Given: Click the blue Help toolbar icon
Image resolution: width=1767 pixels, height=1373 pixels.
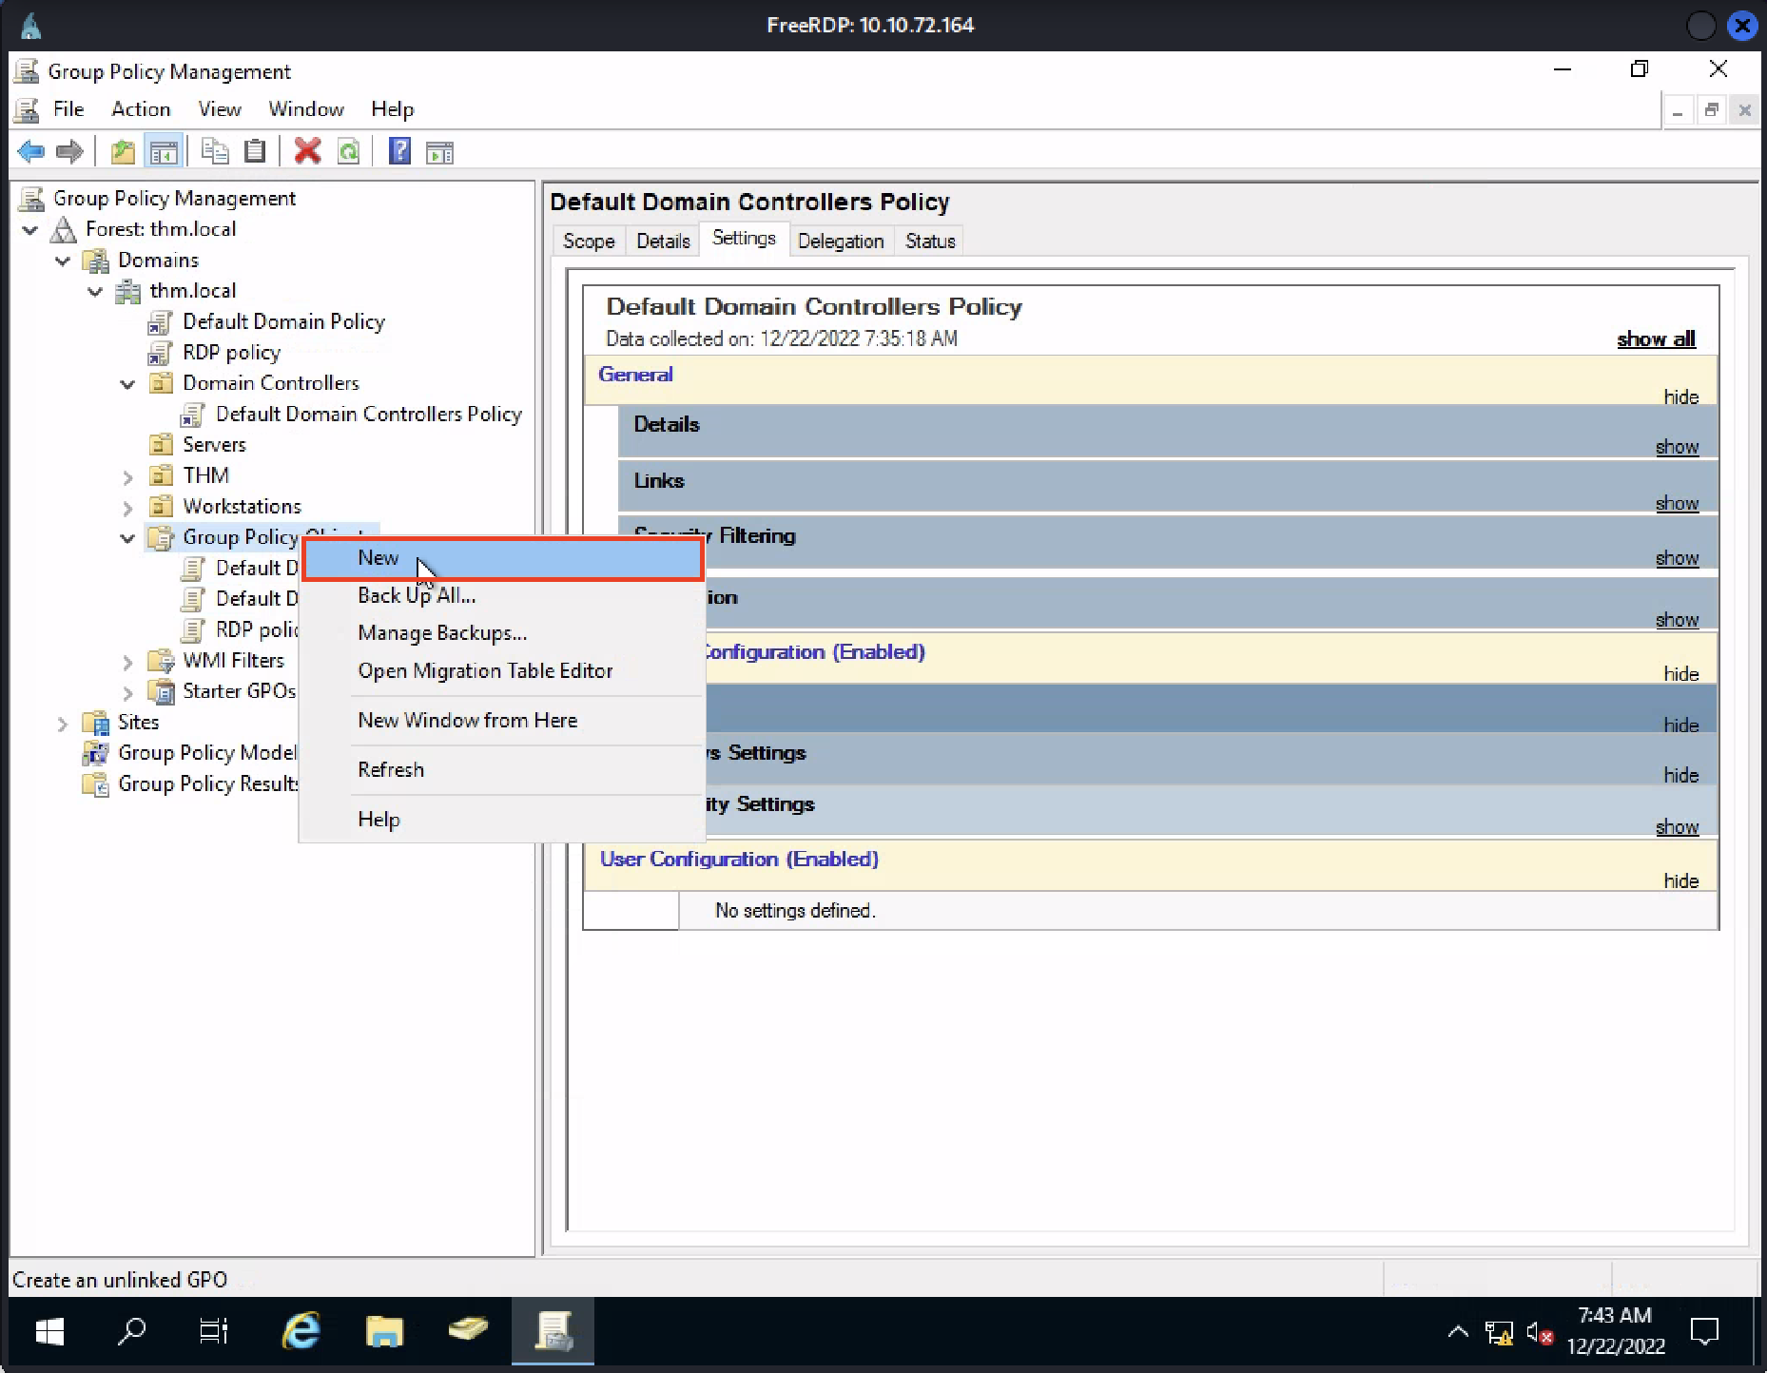Looking at the screenshot, I should (x=399, y=151).
